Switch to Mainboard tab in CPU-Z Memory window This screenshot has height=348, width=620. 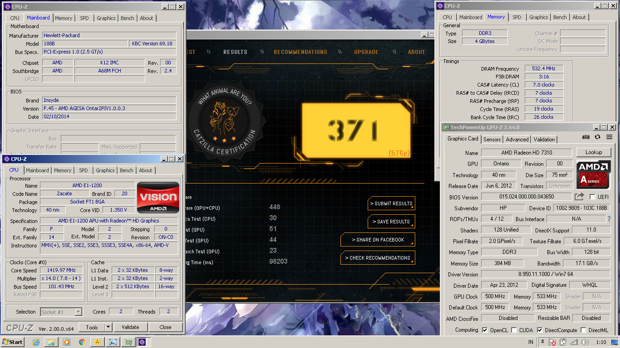[x=471, y=17]
